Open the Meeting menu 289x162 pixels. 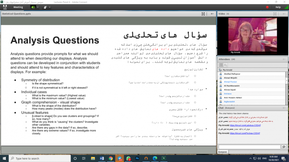(18, 7)
